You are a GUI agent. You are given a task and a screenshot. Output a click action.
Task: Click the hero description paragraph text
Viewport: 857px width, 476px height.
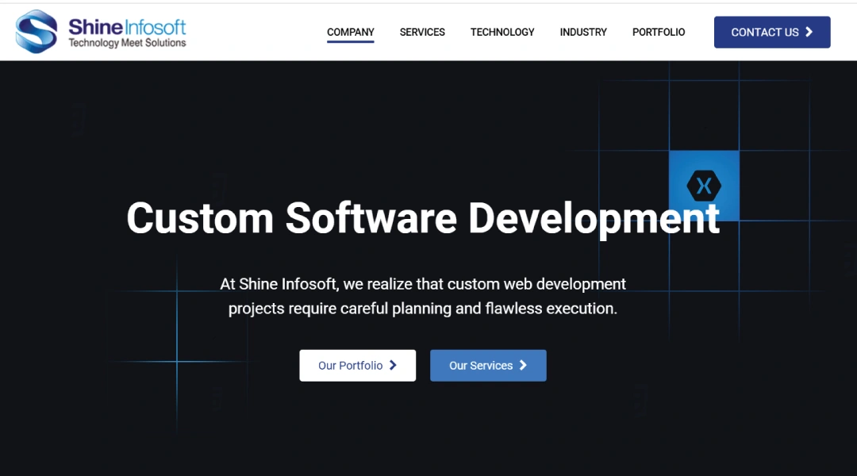423,296
